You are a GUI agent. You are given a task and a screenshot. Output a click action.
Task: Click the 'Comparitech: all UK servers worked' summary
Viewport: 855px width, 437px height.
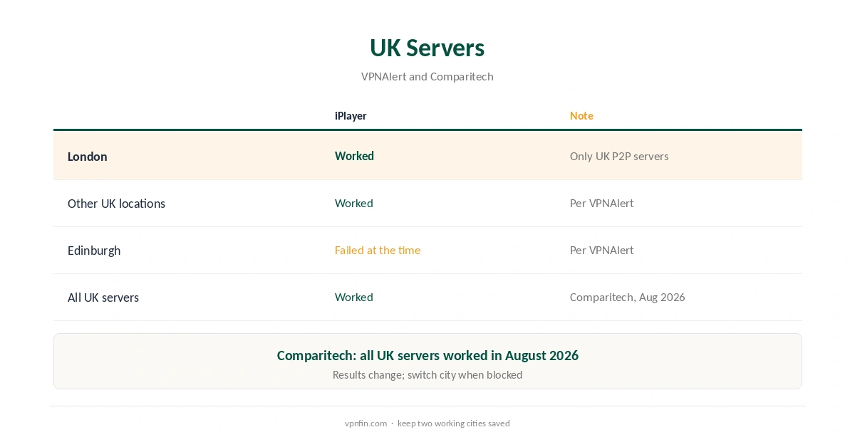pyautogui.click(x=427, y=355)
